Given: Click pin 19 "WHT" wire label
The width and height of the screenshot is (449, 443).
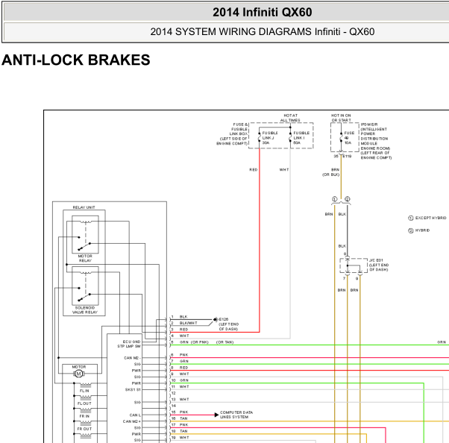Looking at the screenshot, I should [x=184, y=438].
